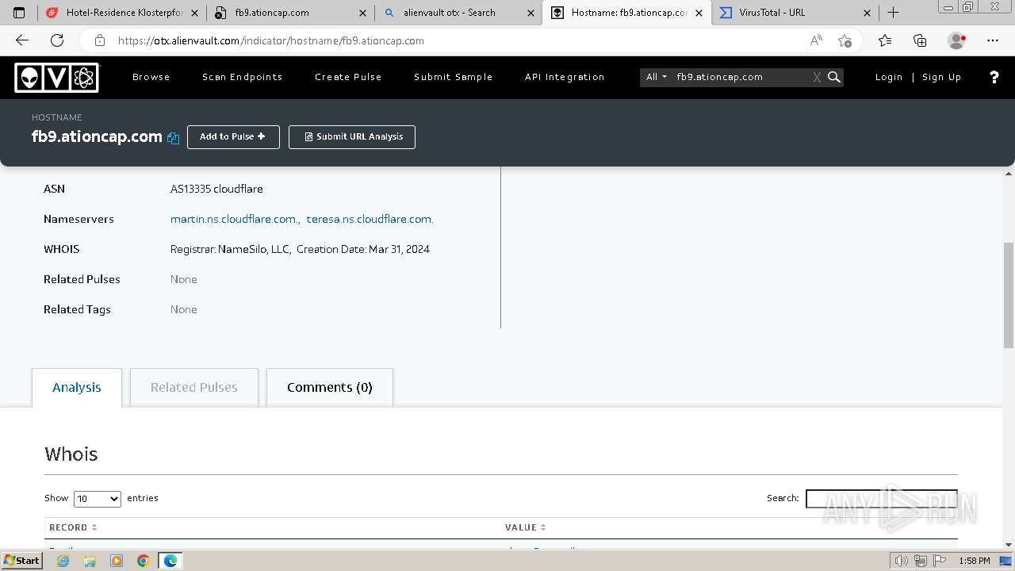
Task: Focus the Whois table Search box
Action: [882, 499]
